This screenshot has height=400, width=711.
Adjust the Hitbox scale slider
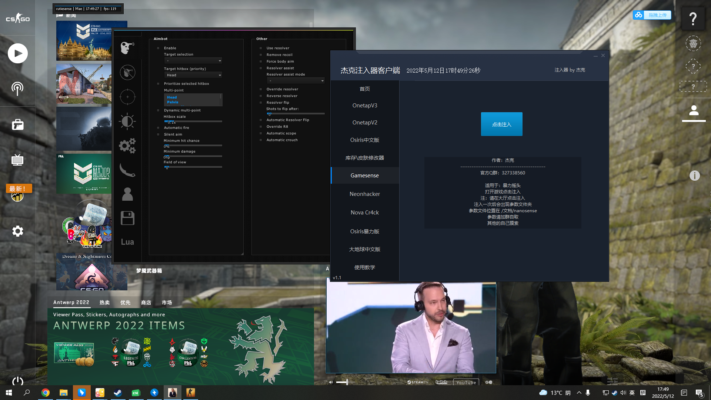pyautogui.click(x=193, y=121)
